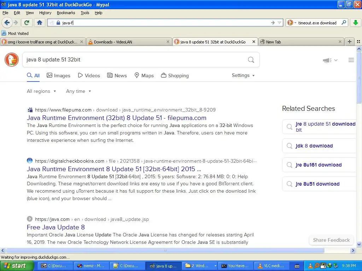Click related search jre 8u51 download
This screenshot has width=362, height=271.
tap(319, 184)
